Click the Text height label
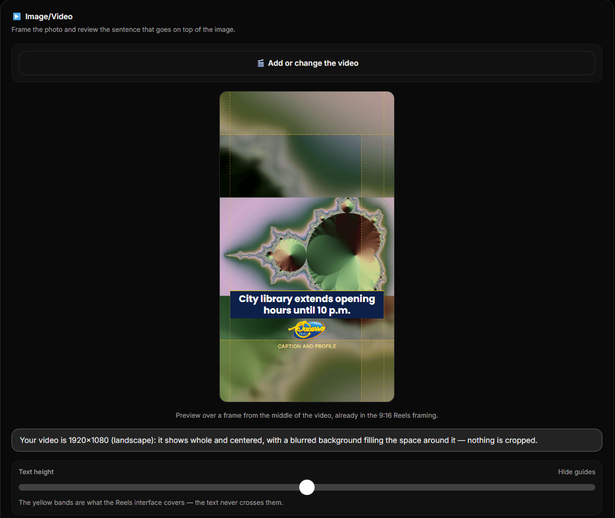Viewport: 615px width, 518px height. [x=36, y=472]
